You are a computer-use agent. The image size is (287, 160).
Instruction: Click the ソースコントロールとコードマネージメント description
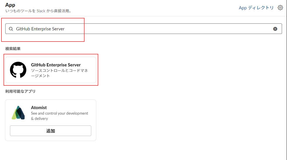(x=59, y=73)
